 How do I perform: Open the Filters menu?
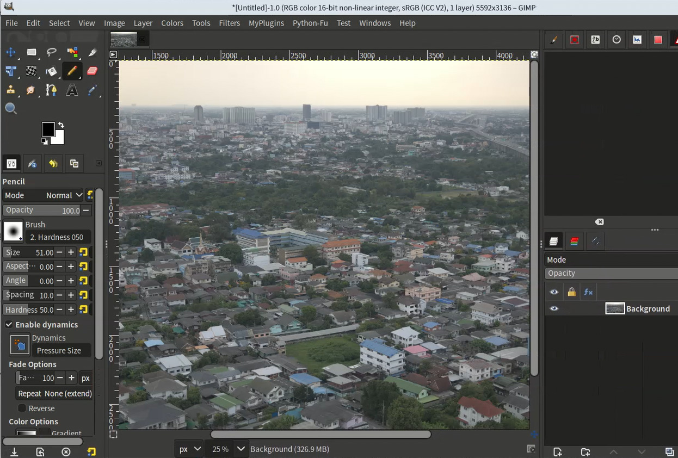229,23
